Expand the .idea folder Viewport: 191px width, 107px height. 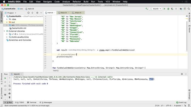pyautogui.click(x=7, y=19)
